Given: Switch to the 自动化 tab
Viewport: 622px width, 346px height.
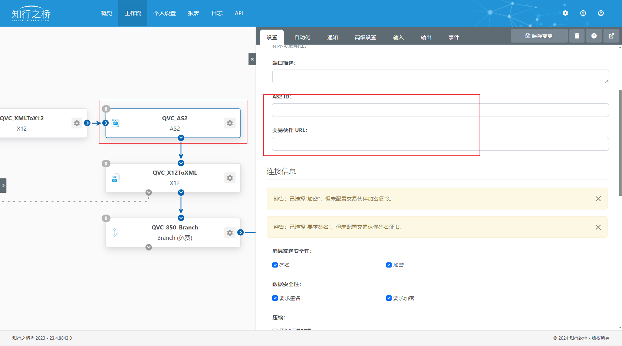Looking at the screenshot, I should 302,37.
